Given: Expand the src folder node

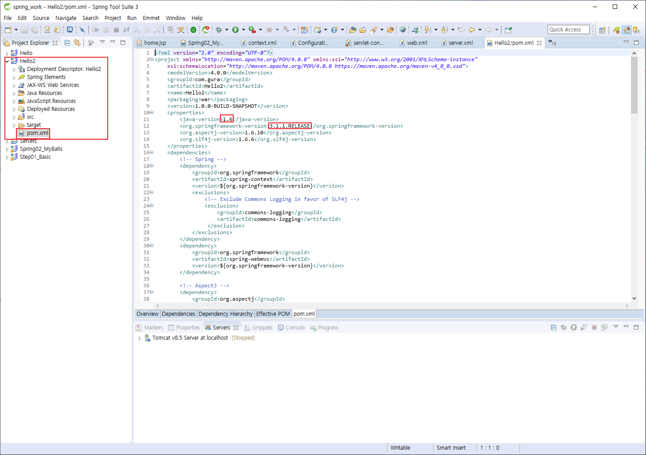Looking at the screenshot, I should click(x=14, y=117).
